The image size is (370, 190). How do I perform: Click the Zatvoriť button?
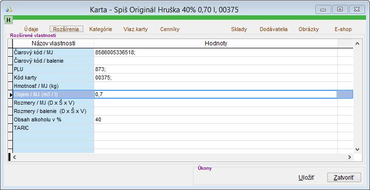pos(344,178)
